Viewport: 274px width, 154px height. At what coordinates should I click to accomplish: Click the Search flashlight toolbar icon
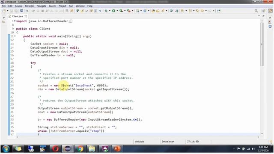click(163, 11)
